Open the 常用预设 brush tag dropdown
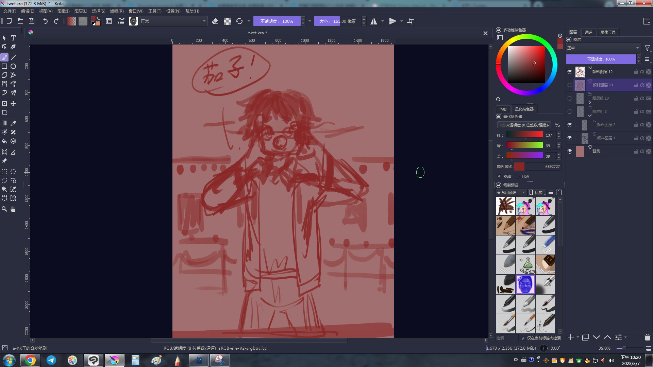The width and height of the screenshot is (653, 367). coord(511,193)
